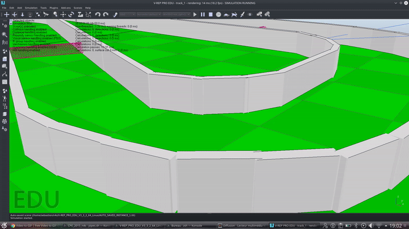Toggle real-time mode clock icon

pos(219,14)
